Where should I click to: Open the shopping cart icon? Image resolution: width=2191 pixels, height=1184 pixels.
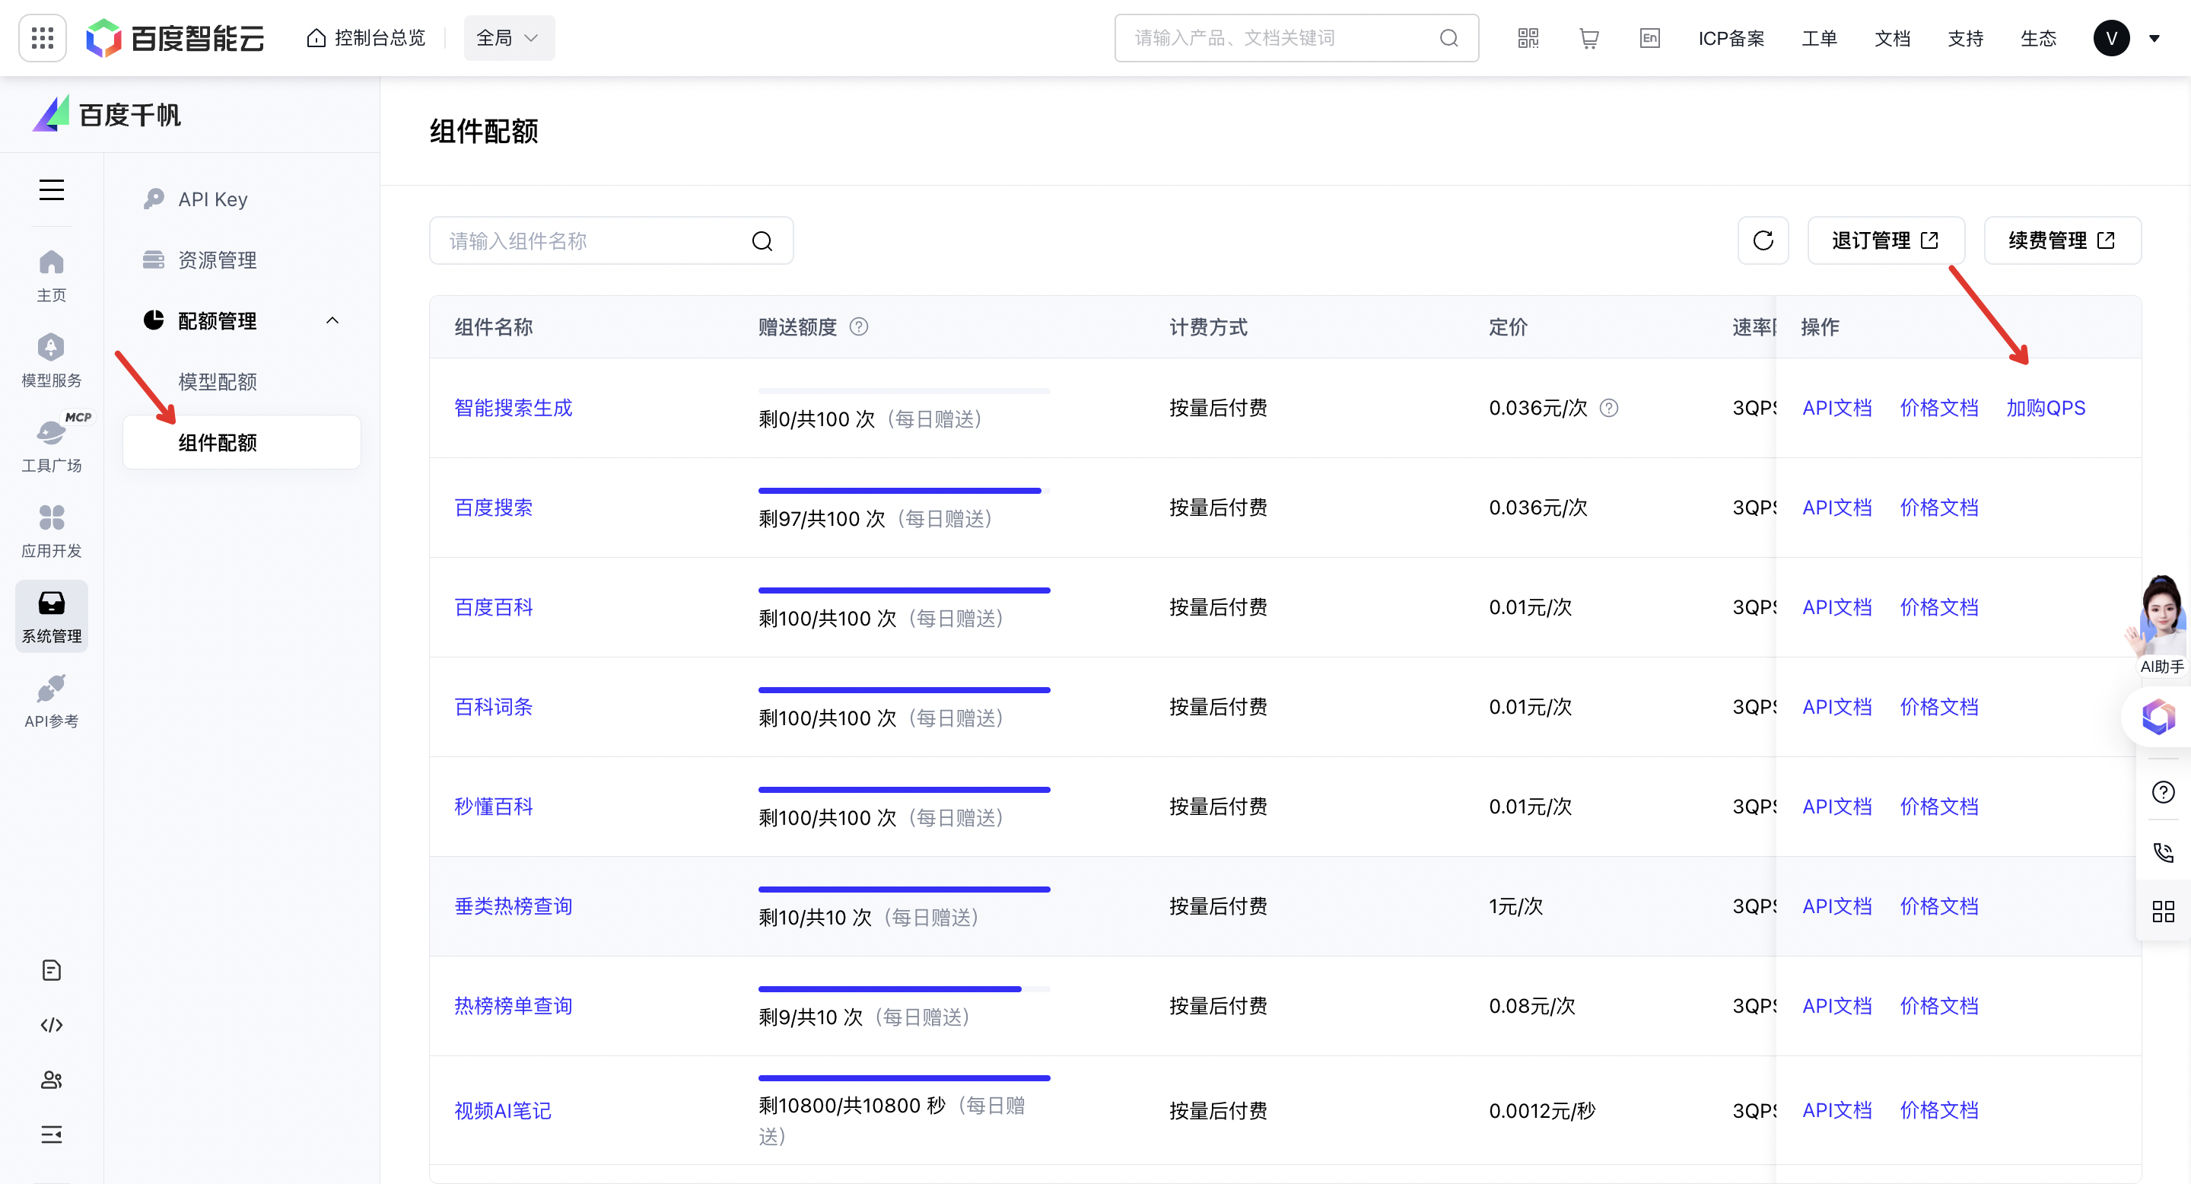pyautogui.click(x=1588, y=38)
